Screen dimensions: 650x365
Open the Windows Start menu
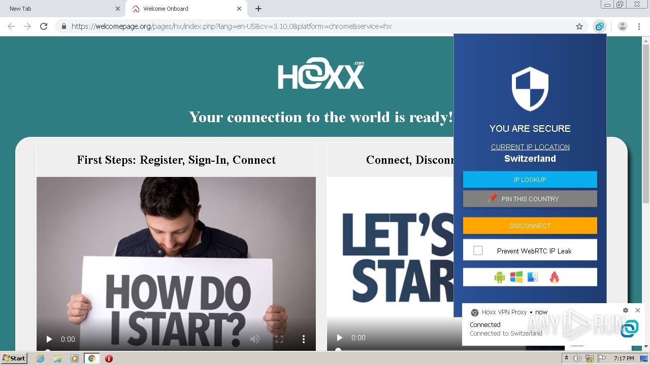click(14, 358)
